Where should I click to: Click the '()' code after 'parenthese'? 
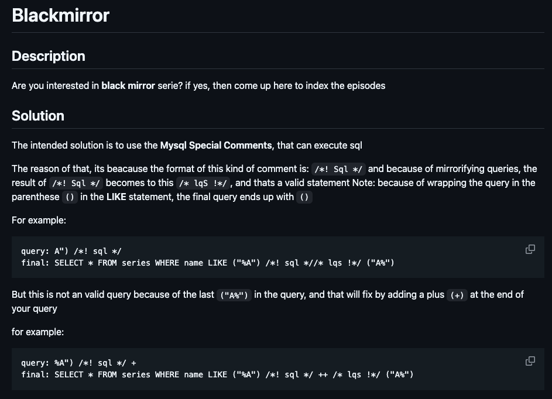click(70, 197)
